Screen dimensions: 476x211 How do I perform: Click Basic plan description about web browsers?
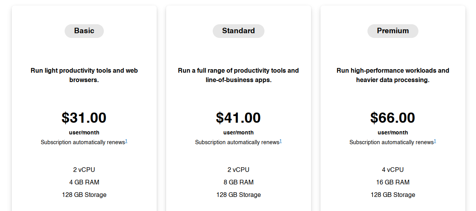[x=84, y=75]
